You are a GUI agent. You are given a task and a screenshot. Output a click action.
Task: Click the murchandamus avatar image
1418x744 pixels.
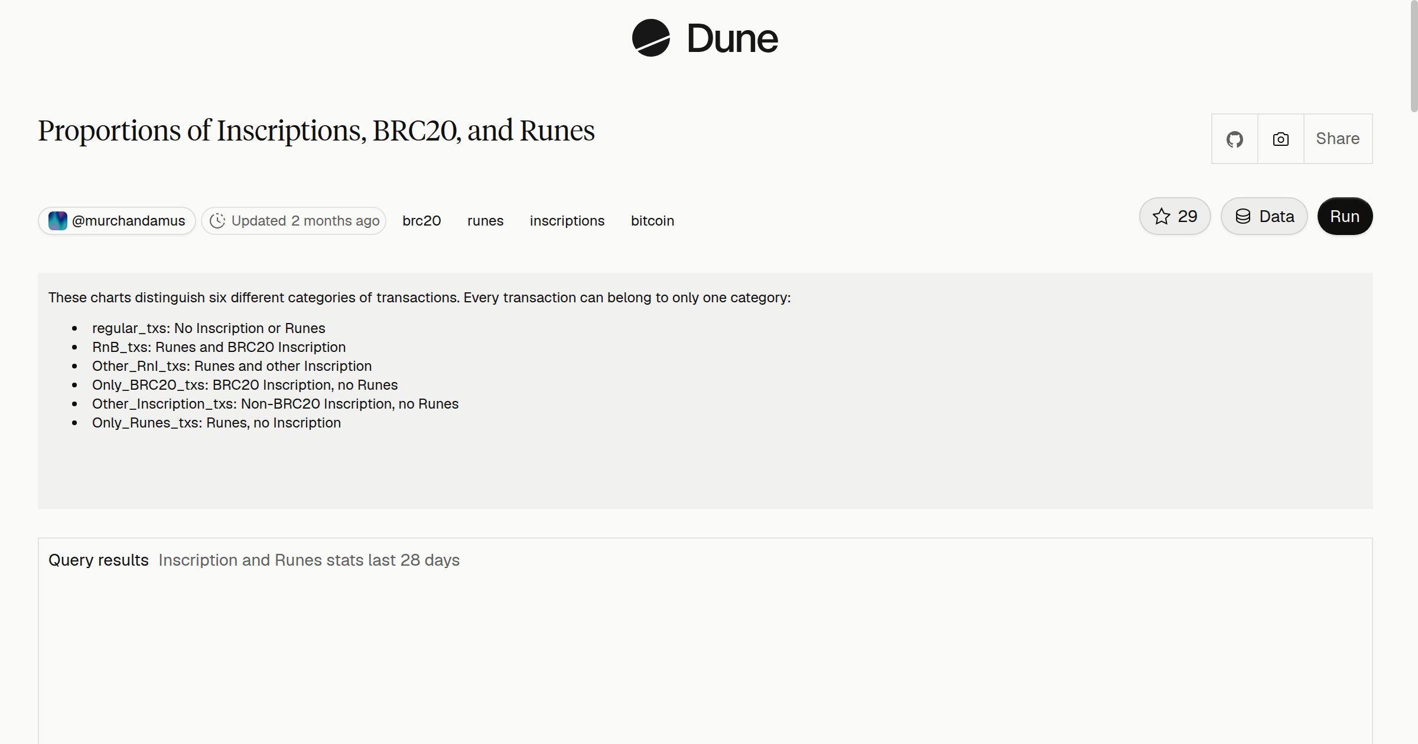point(57,221)
